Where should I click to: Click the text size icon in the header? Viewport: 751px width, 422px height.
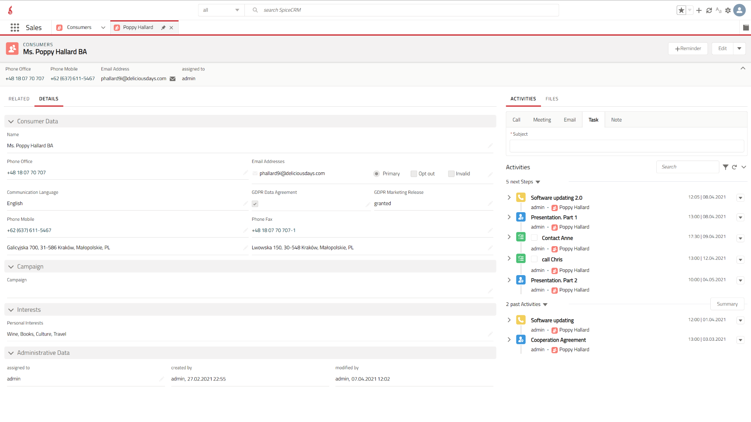coord(719,10)
